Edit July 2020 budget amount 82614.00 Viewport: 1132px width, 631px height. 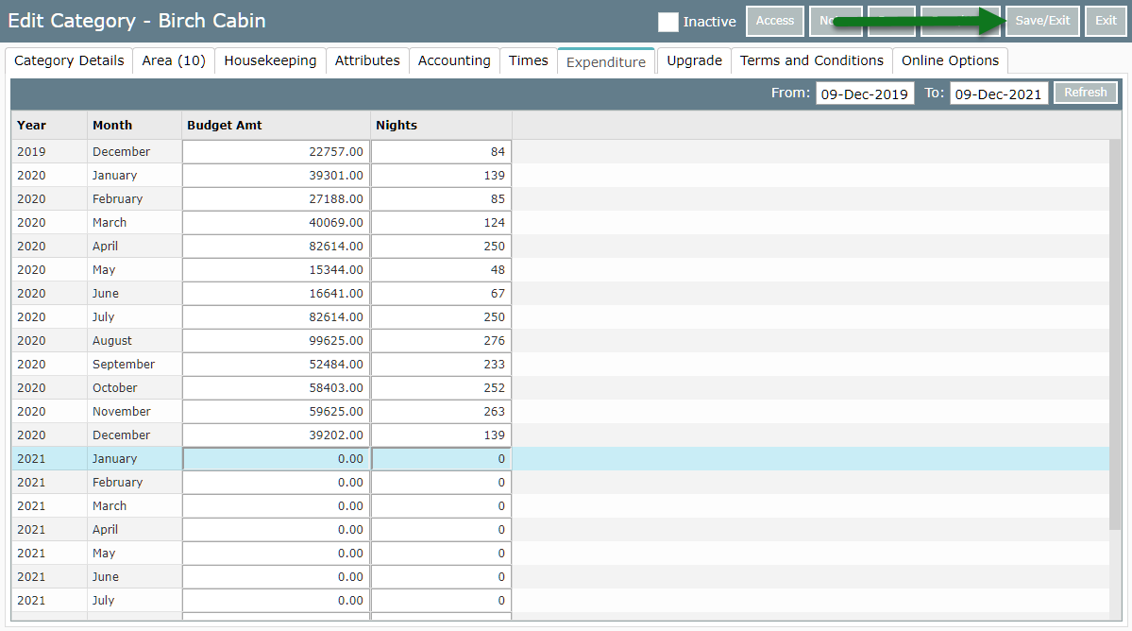277,317
